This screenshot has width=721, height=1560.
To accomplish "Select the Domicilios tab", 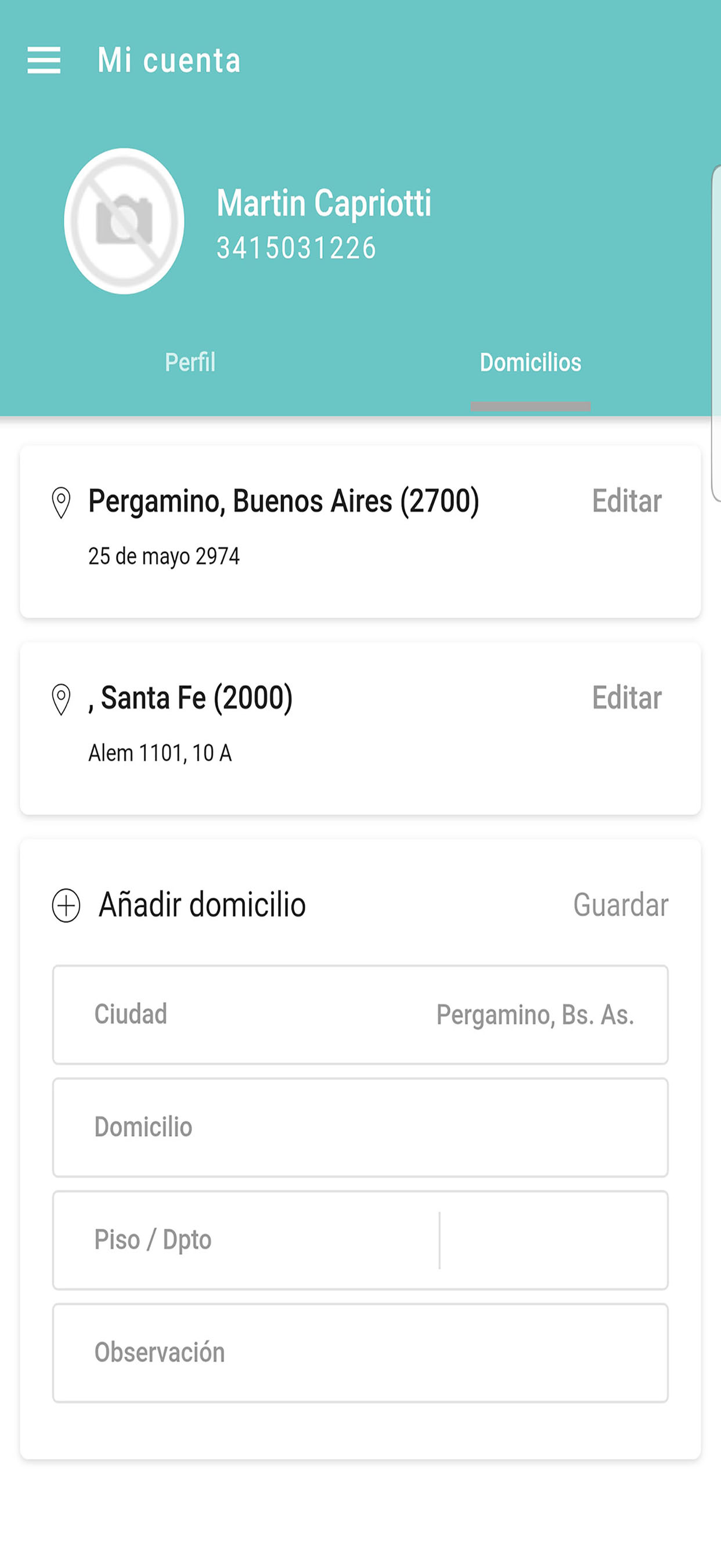I will pos(530,363).
